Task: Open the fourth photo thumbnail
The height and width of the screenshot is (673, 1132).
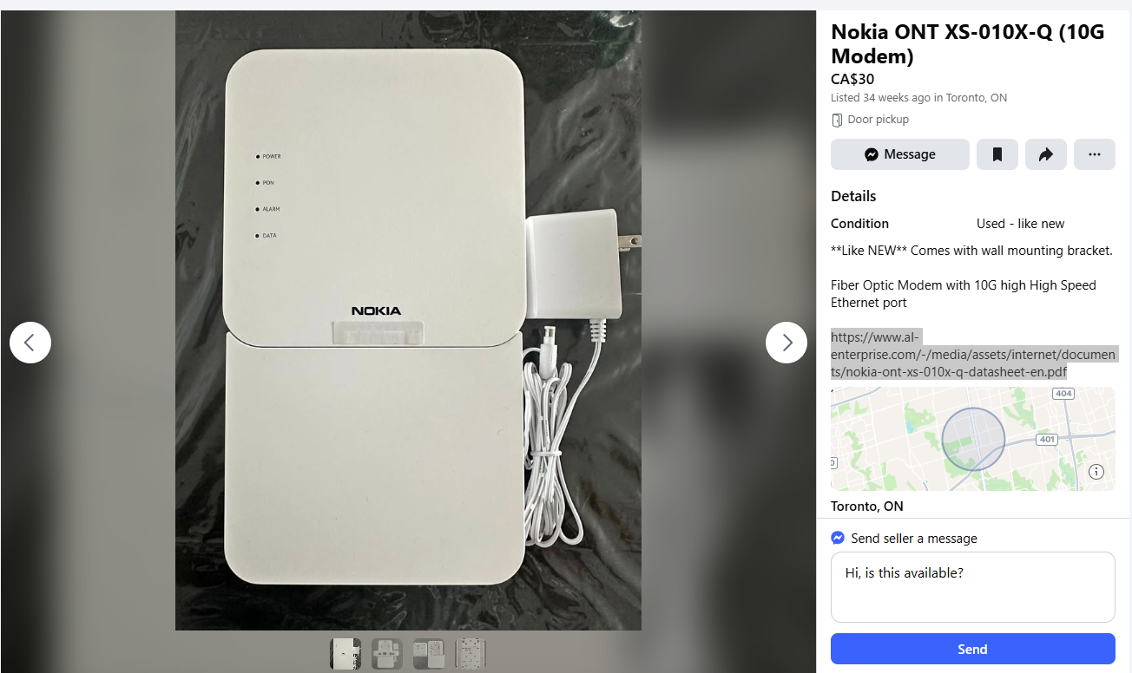Action: [x=471, y=653]
